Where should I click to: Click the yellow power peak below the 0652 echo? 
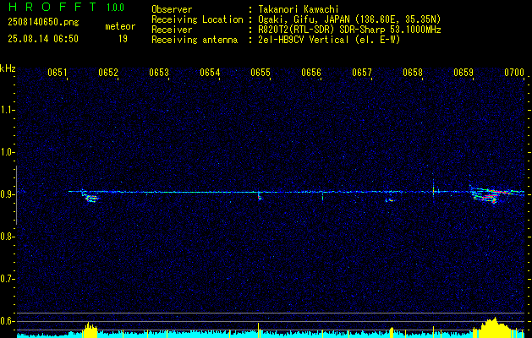pyautogui.click(x=90, y=330)
